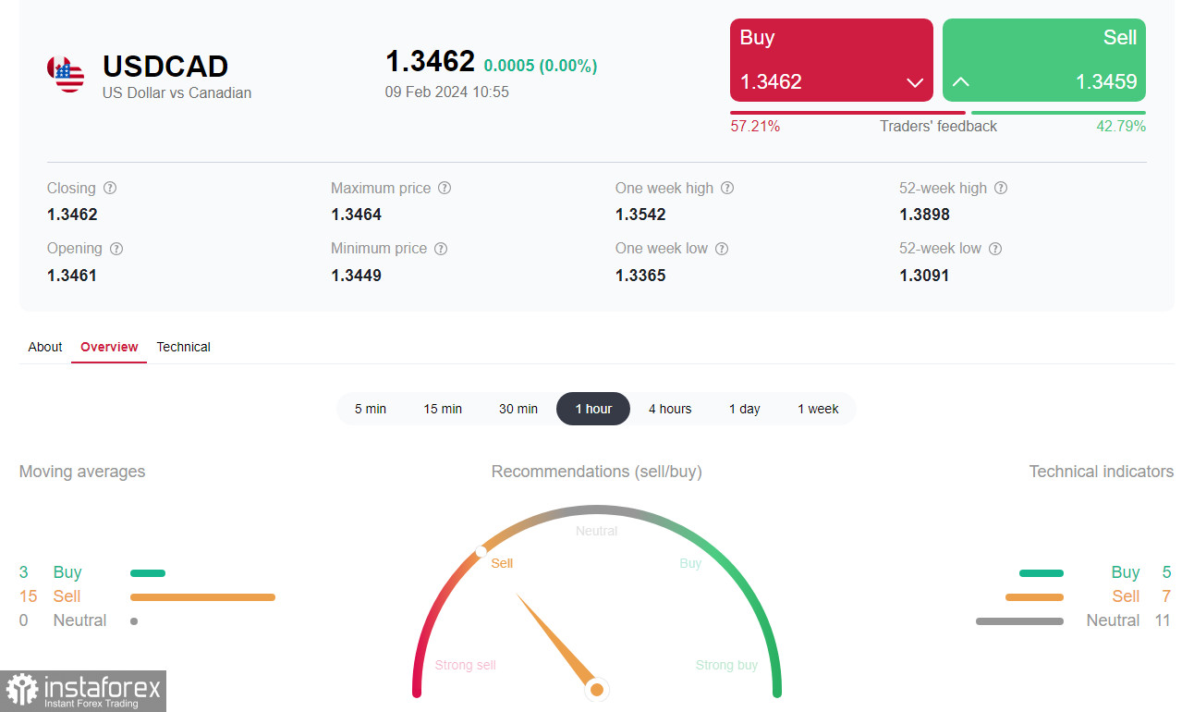Screen dimensions: 1194x712
Task: Click the USDCAD flag icon
Action: coord(65,74)
